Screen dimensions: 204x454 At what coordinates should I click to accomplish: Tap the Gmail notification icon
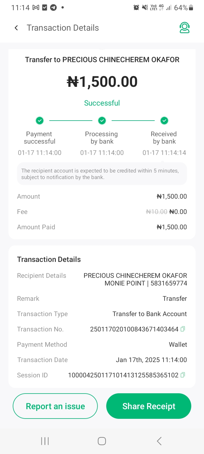point(36,8)
